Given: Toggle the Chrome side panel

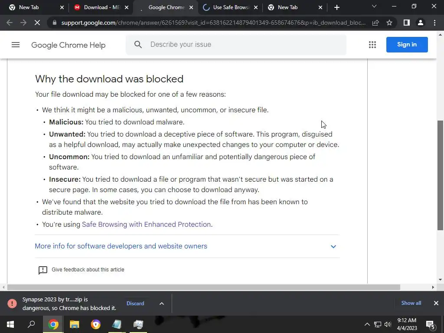Looking at the screenshot, I should (407, 23).
